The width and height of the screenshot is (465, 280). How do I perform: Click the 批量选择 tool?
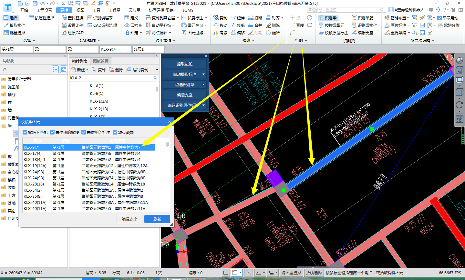[x=14, y=33]
